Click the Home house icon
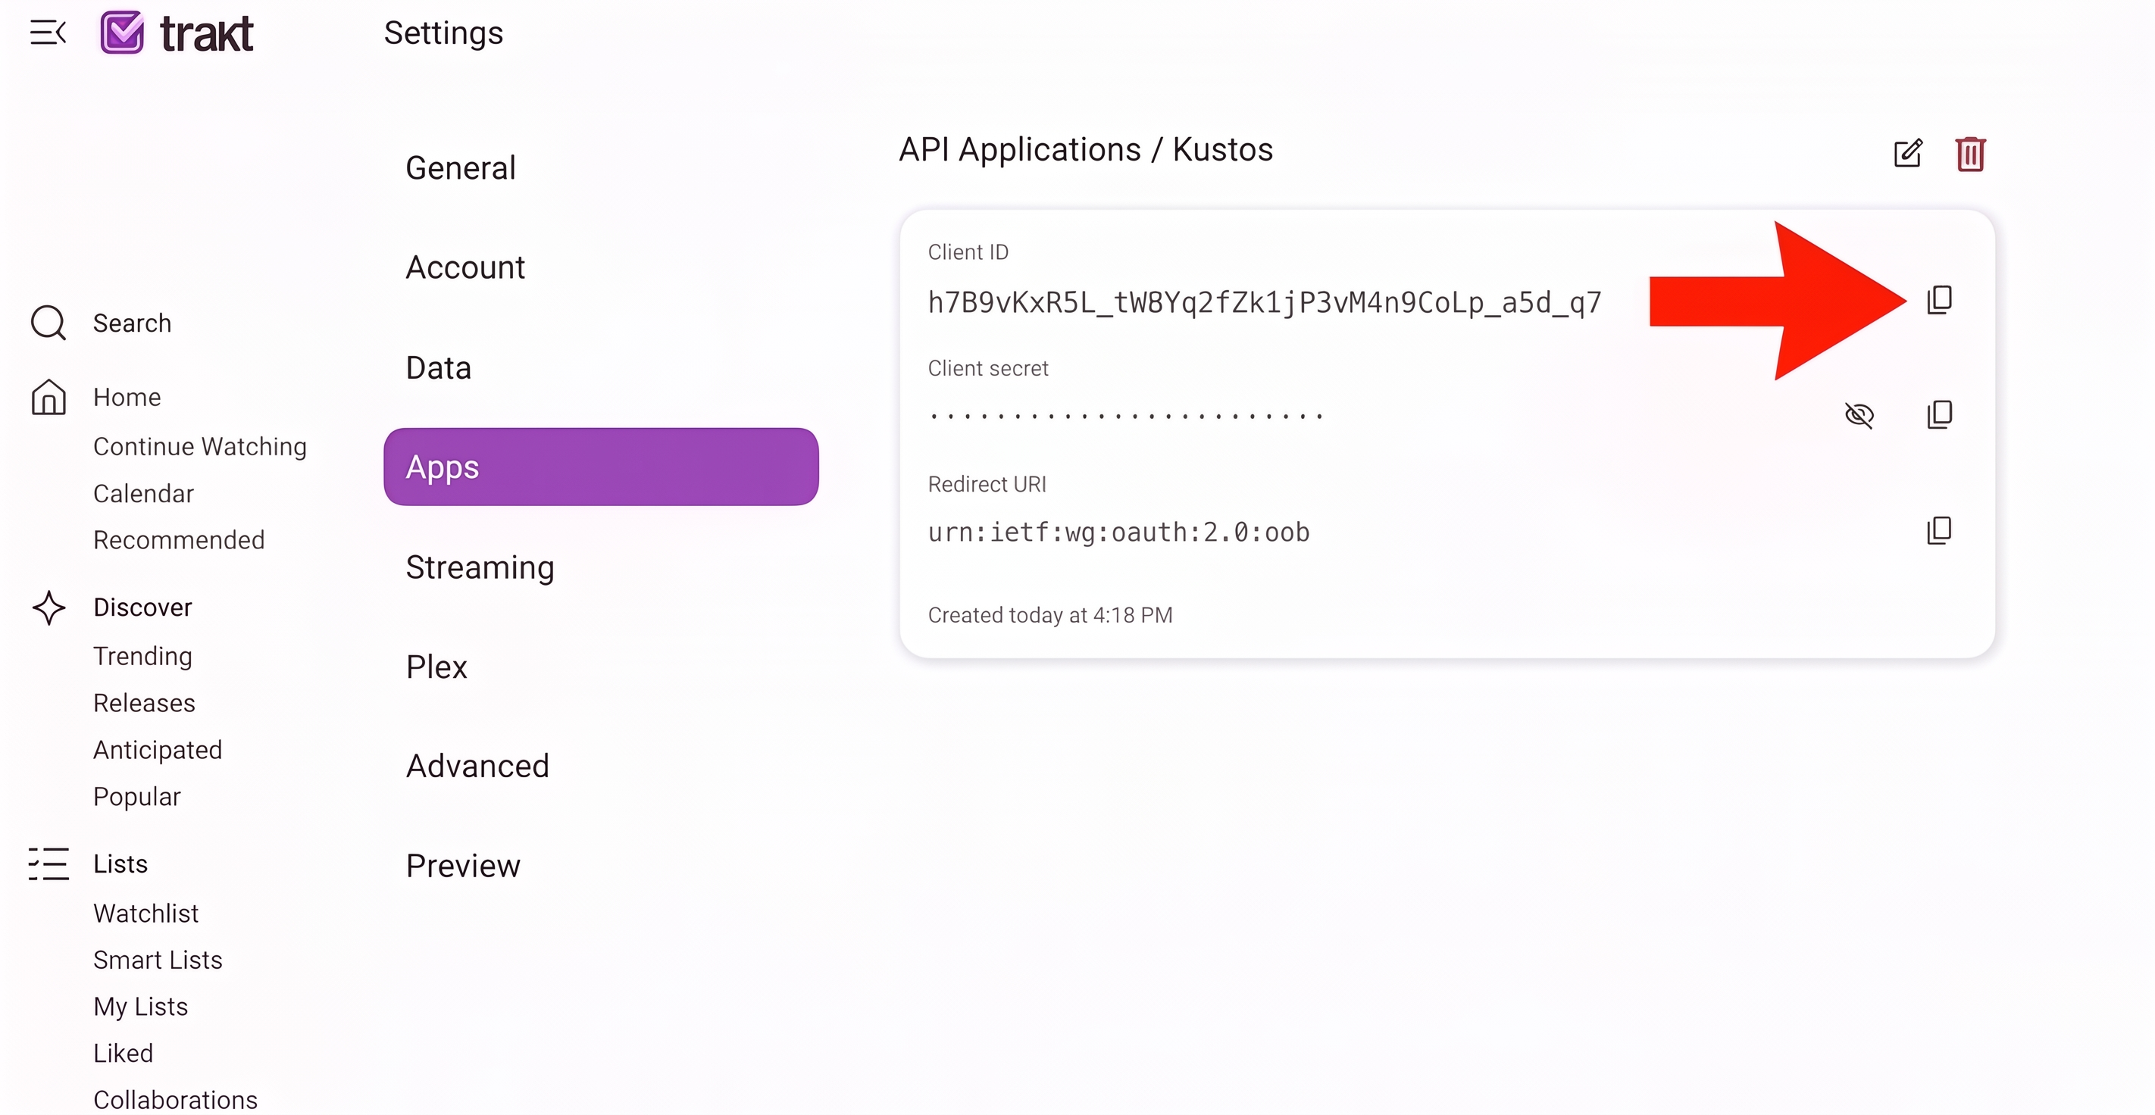Screen dimensions: 2155x1115 point(48,398)
